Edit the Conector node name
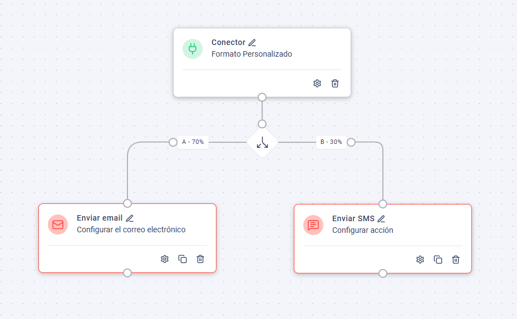Screen dimensions: 517x319 coord(252,43)
